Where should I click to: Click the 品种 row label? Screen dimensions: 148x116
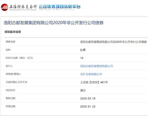(x=8, y=50)
